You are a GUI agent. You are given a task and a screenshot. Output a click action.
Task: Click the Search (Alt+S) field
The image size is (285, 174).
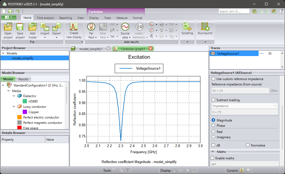point(234,11)
